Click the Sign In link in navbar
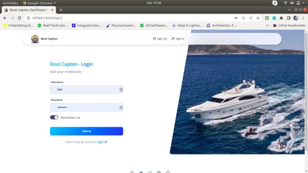The height and width of the screenshot is (173, 308). 178,38
